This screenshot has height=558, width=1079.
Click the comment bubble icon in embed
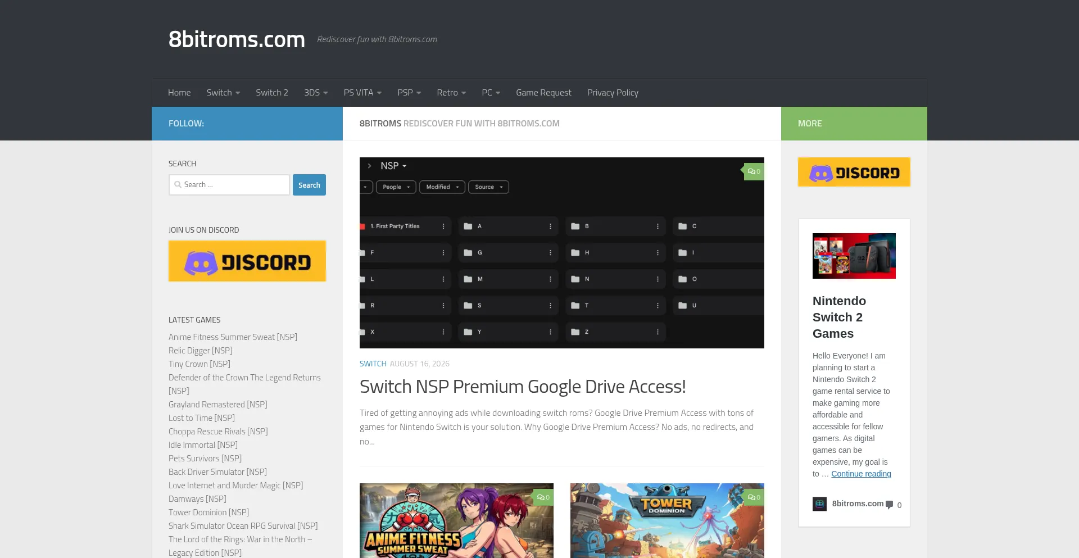(889, 505)
